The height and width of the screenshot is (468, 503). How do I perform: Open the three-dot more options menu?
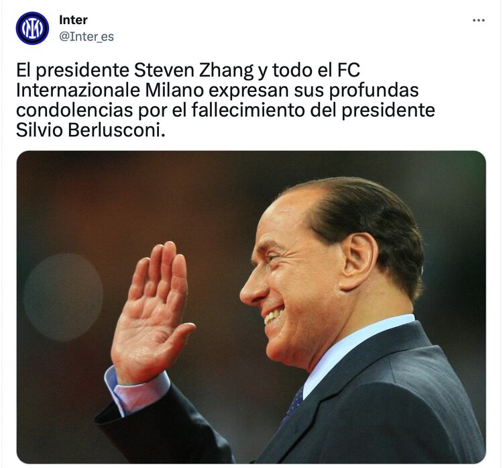tap(478, 20)
